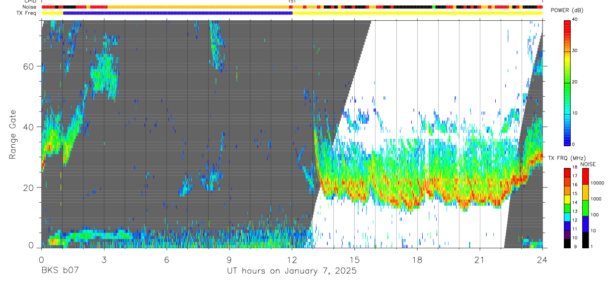This screenshot has height=281, width=610.
Task: Click the '3' UT hour tick label
Action: point(104,259)
